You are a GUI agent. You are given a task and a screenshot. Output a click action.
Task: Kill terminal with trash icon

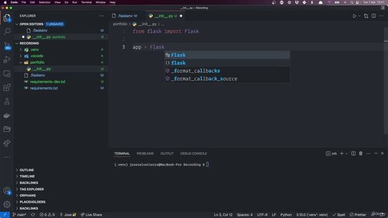tap(361, 153)
